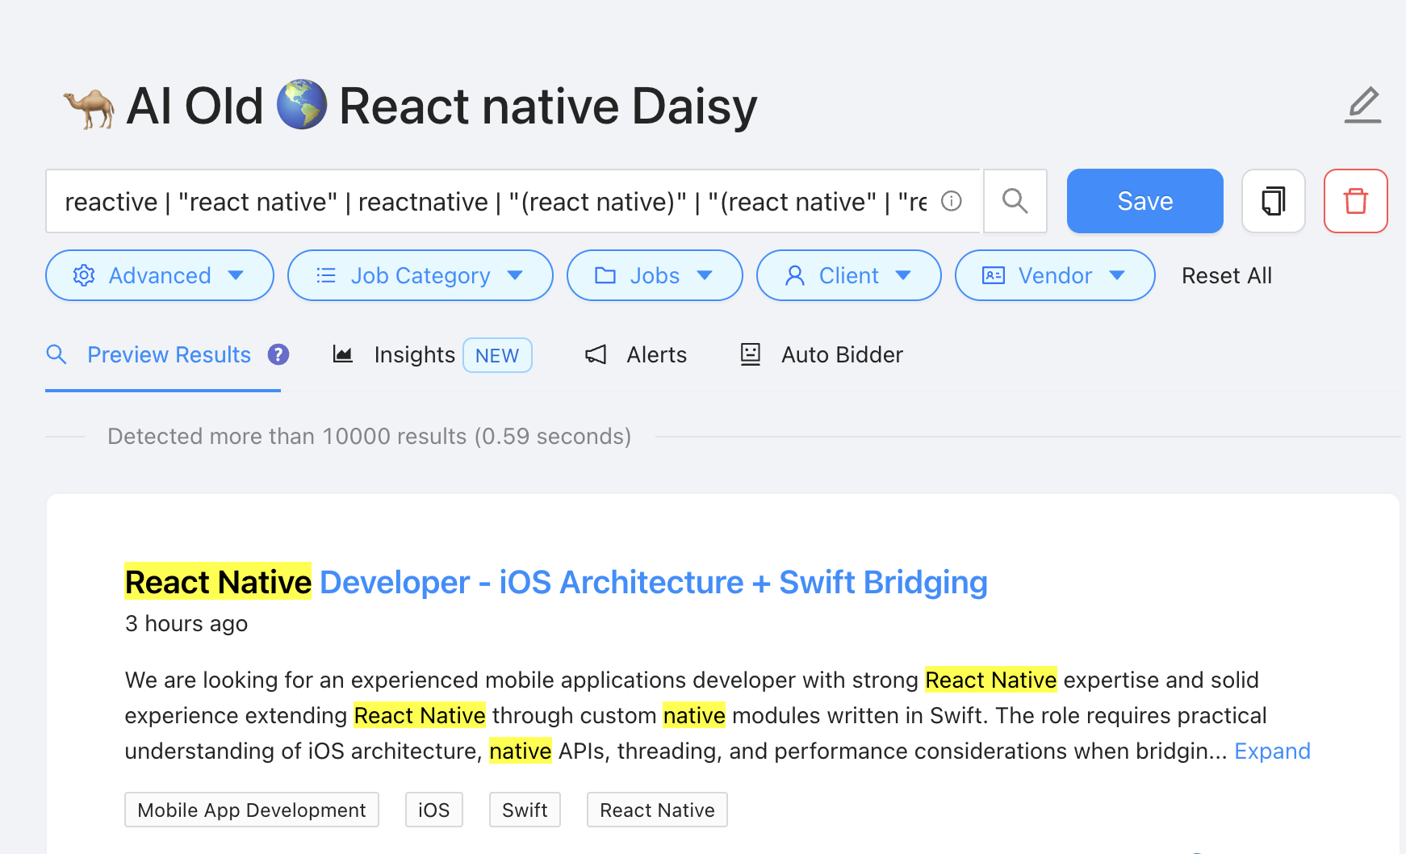
Task: Click the camel emoji in the title
Action: click(89, 107)
